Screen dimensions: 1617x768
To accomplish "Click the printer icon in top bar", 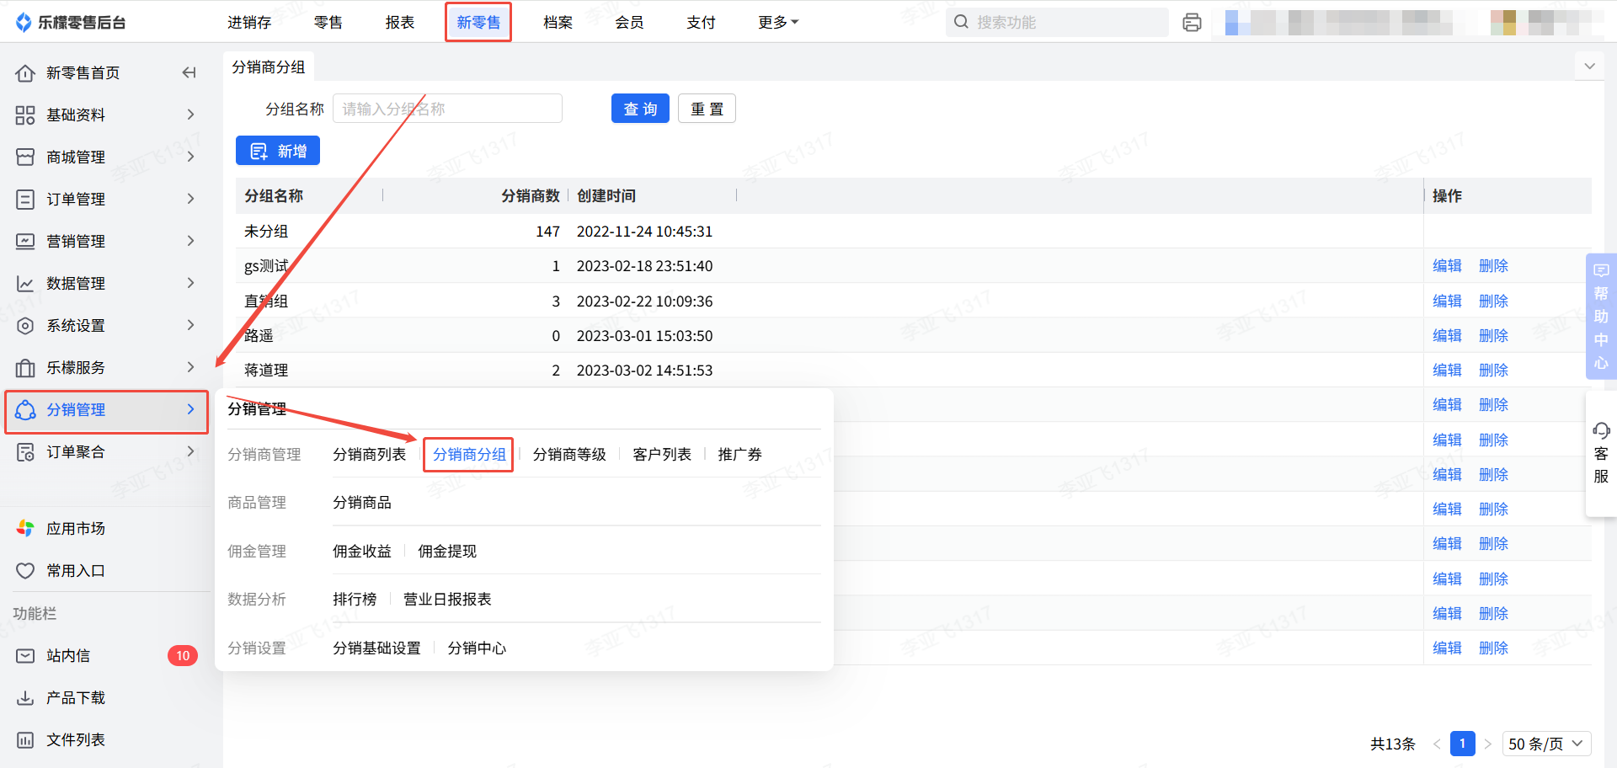I will (1192, 23).
